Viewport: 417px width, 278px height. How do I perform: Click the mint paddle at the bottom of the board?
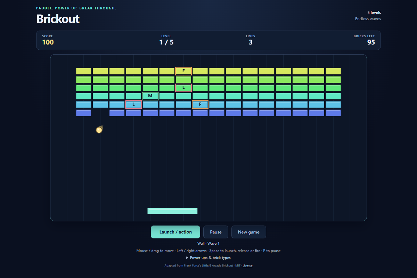pyautogui.click(x=172, y=211)
